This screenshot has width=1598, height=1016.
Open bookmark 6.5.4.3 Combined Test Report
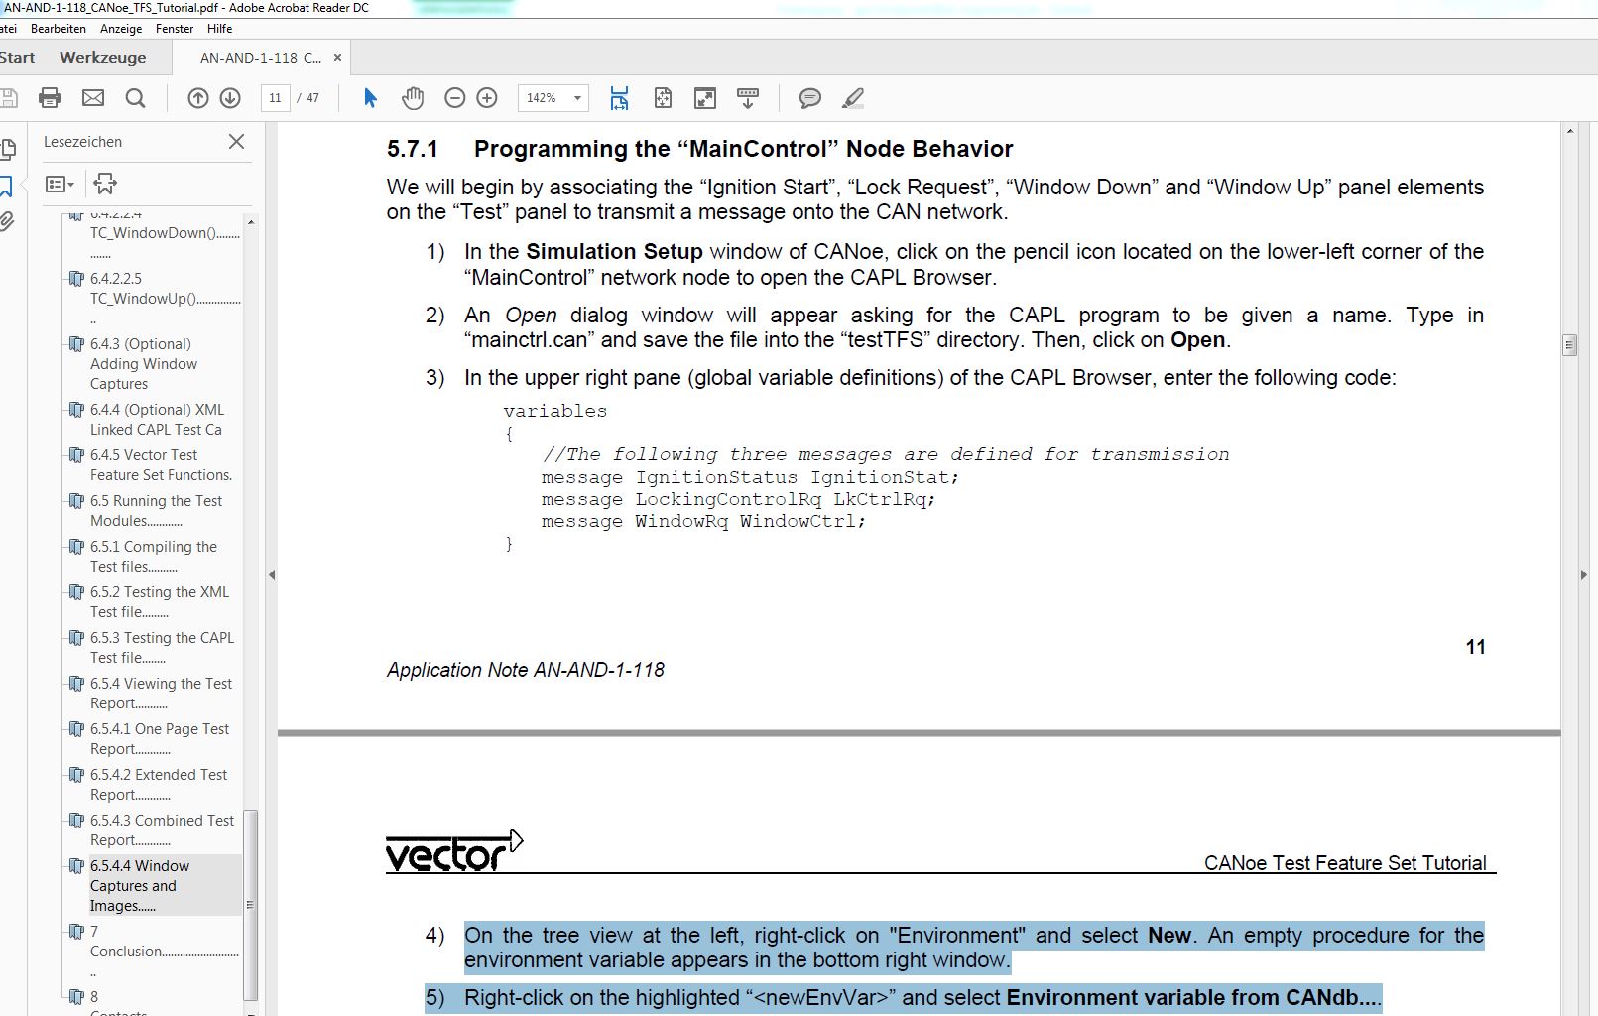tap(162, 830)
